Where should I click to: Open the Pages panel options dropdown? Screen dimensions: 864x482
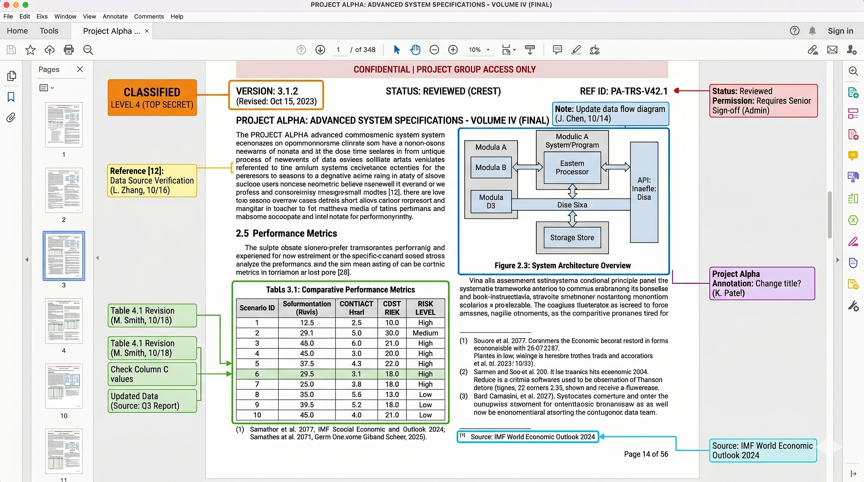pos(47,88)
